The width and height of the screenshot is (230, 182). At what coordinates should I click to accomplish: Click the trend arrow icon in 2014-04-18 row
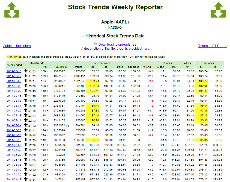point(26,179)
